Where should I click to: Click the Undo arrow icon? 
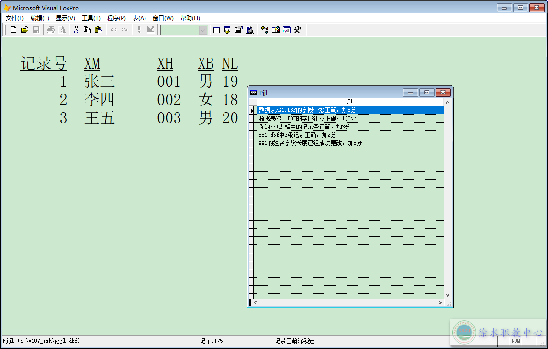[113, 30]
